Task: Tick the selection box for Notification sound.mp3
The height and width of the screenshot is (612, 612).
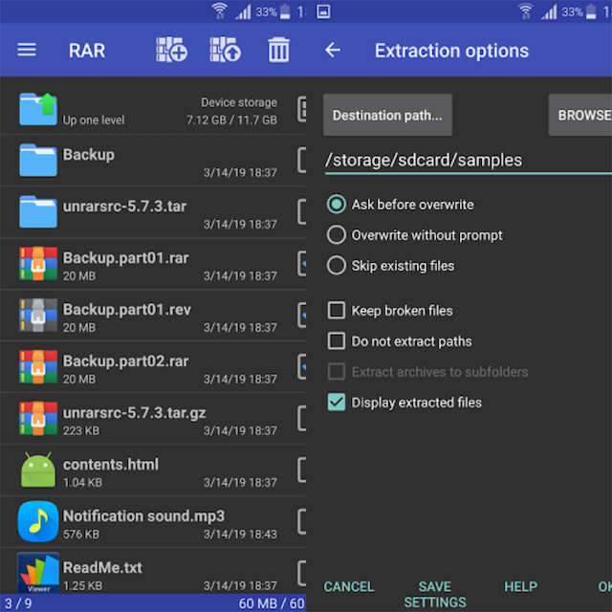Action: pyautogui.click(x=302, y=521)
